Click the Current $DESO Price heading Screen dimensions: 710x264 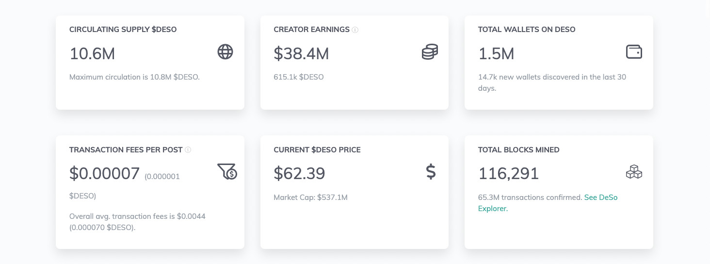point(317,150)
